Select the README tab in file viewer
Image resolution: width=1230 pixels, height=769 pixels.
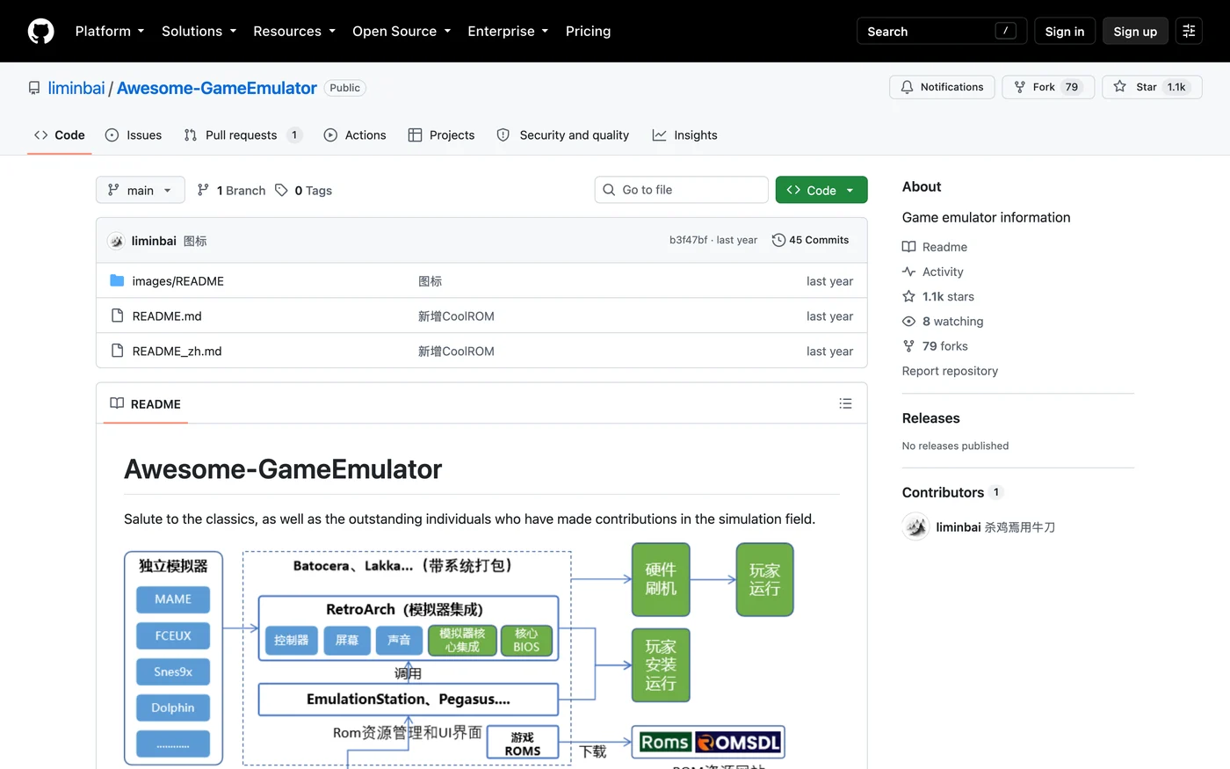pyautogui.click(x=146, y=403)
